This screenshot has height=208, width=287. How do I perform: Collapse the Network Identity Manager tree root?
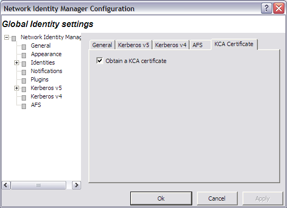(x=6, y=38)
